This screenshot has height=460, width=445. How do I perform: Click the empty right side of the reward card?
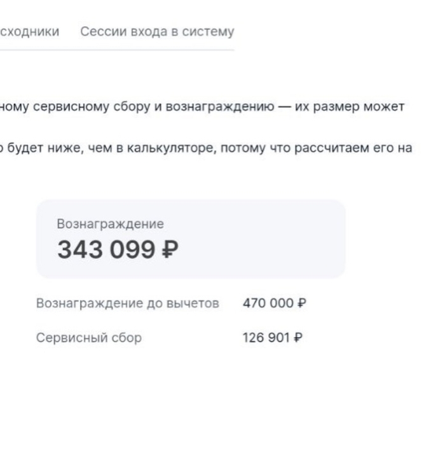click(280, 239)
